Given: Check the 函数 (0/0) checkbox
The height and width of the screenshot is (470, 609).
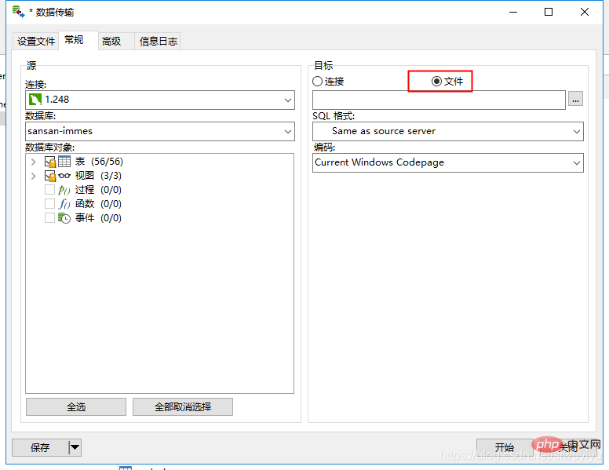Looking at the screenshot, I should point(49,203).
